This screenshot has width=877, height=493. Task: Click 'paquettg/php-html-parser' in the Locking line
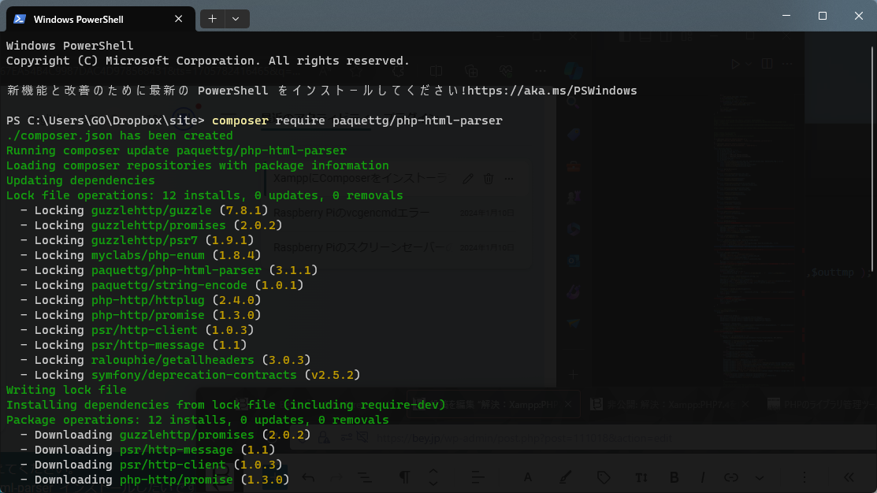click(177, 270)
